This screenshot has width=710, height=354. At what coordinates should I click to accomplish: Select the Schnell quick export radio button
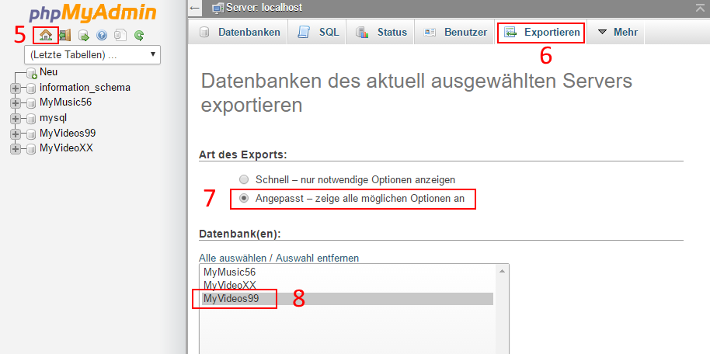(244, 179)
